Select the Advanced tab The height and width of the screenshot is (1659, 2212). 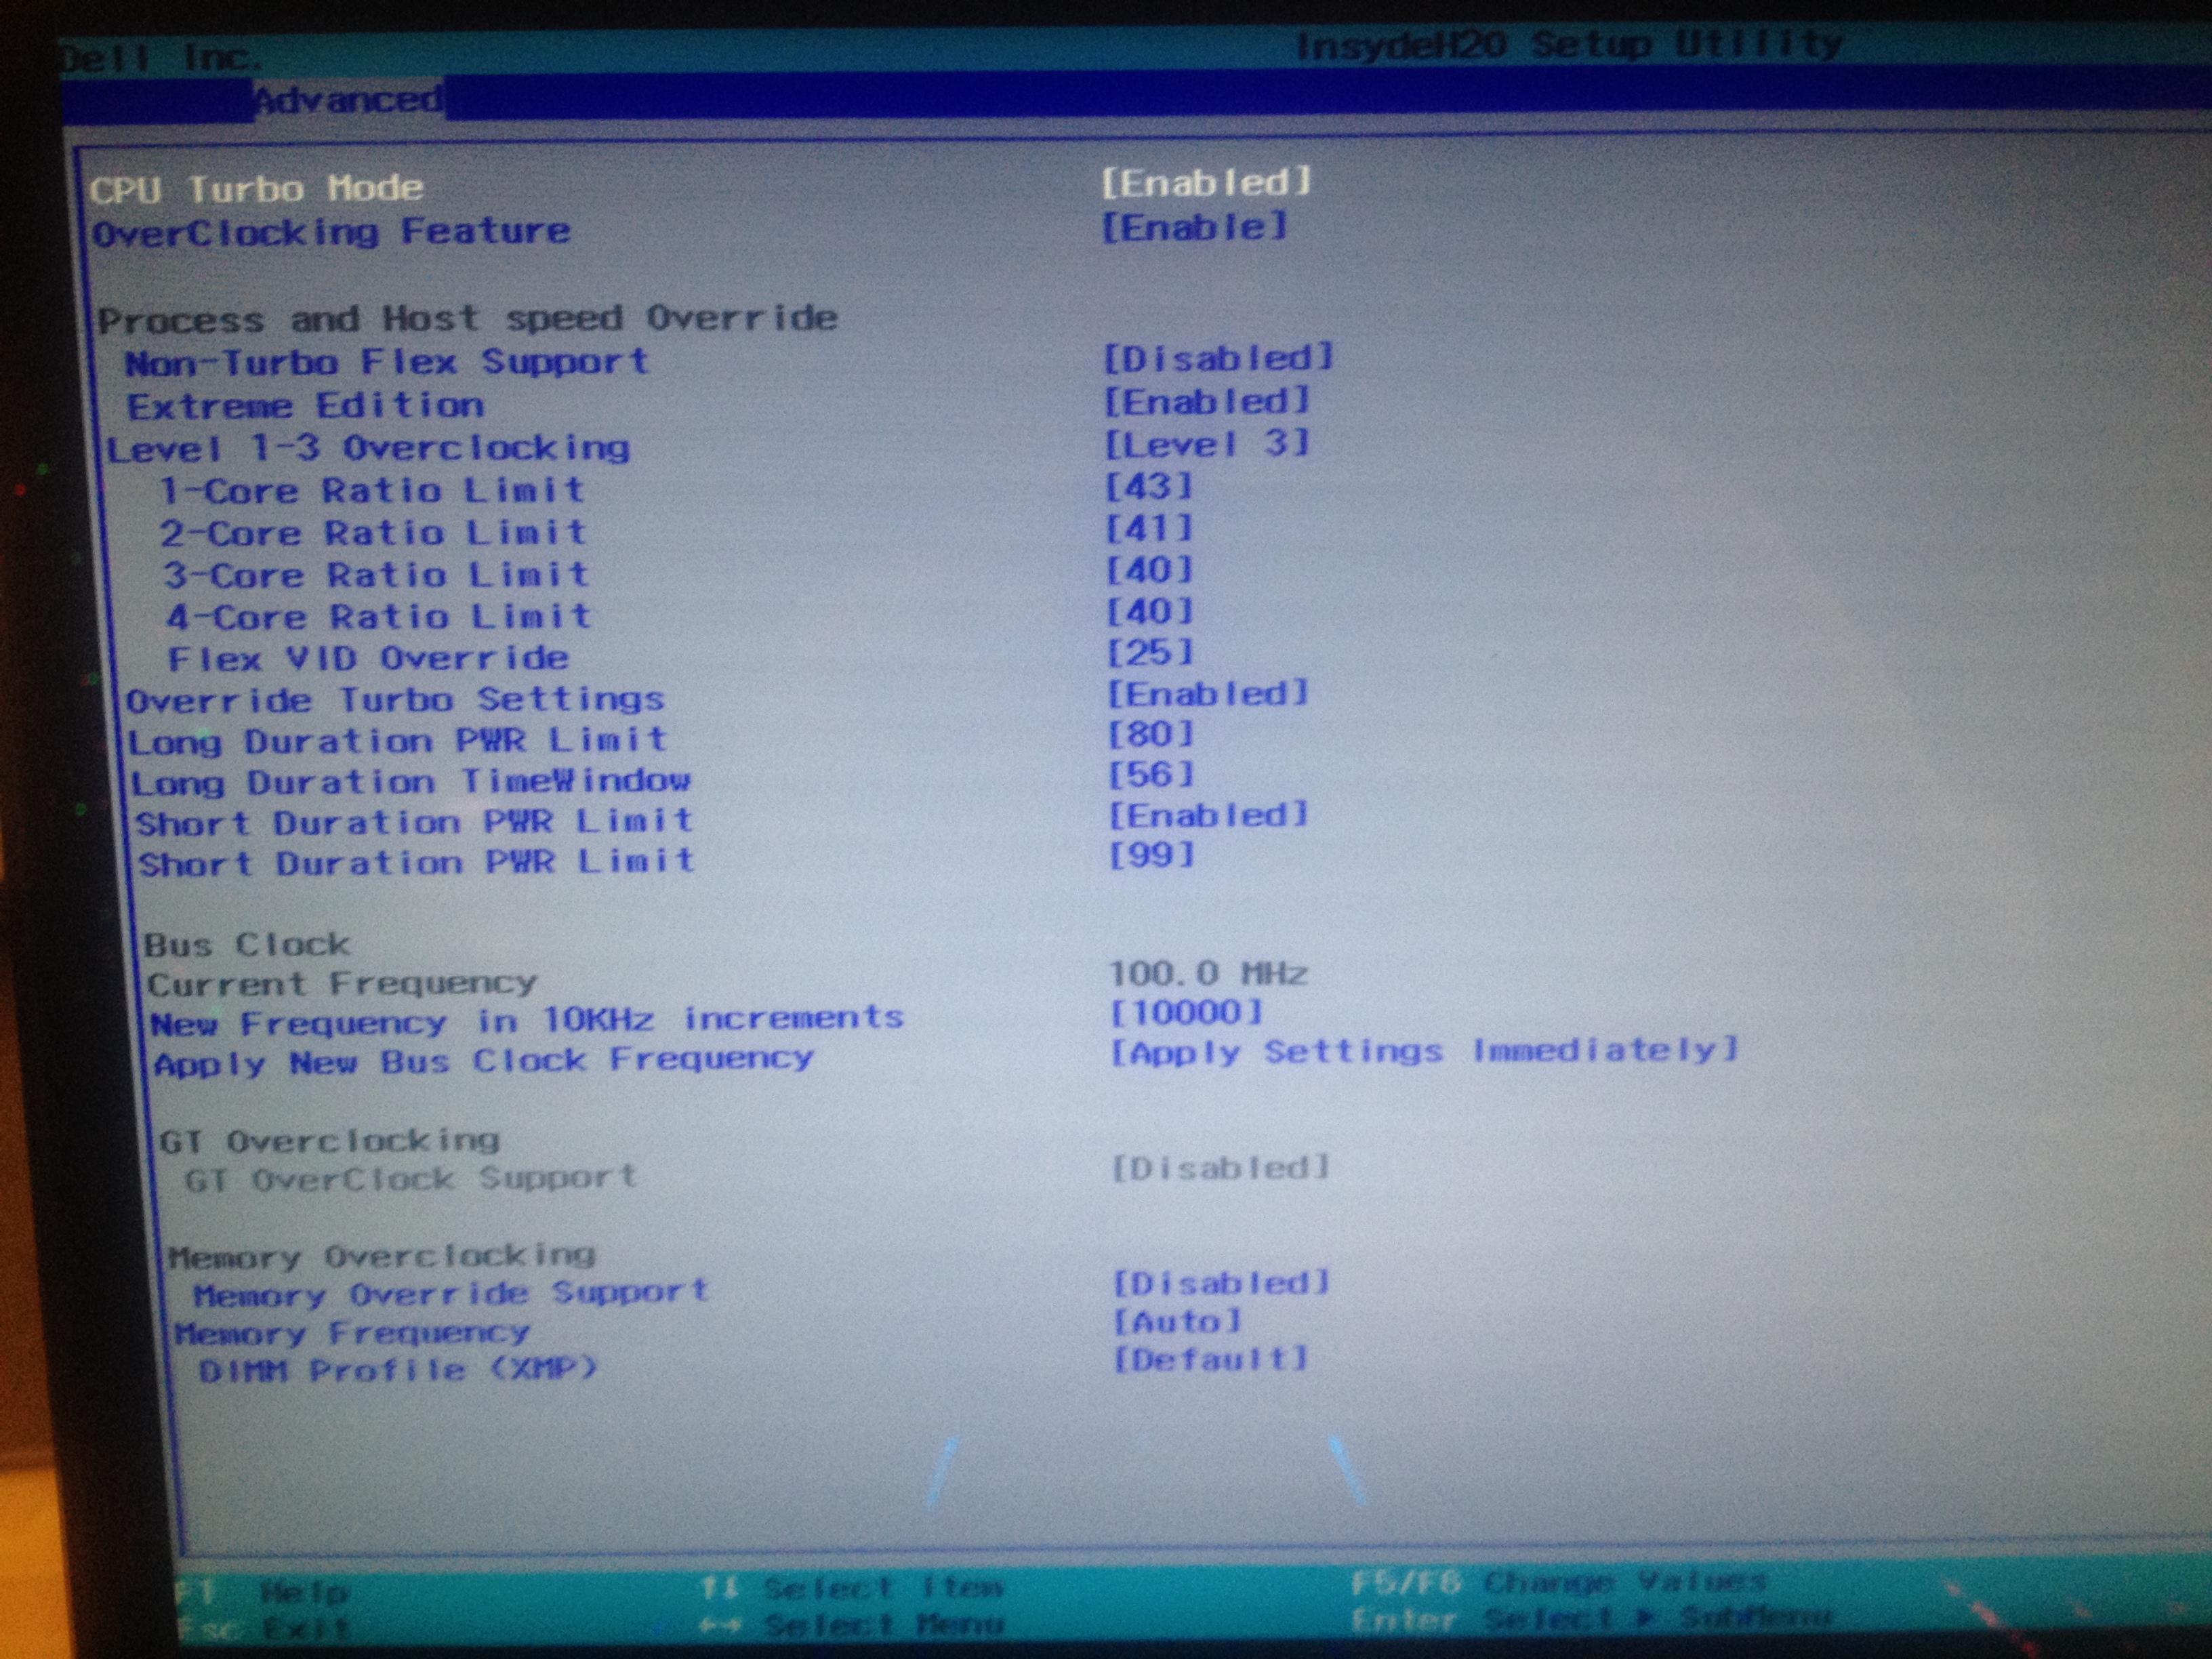(347, 100)
